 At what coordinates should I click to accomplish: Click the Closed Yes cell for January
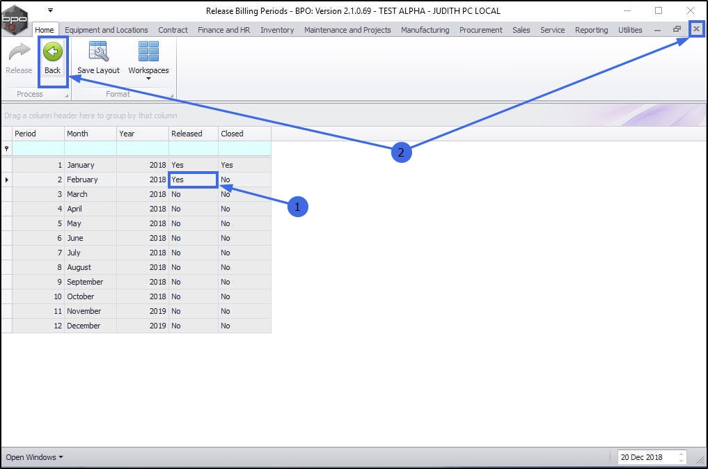tap(245, 165)
